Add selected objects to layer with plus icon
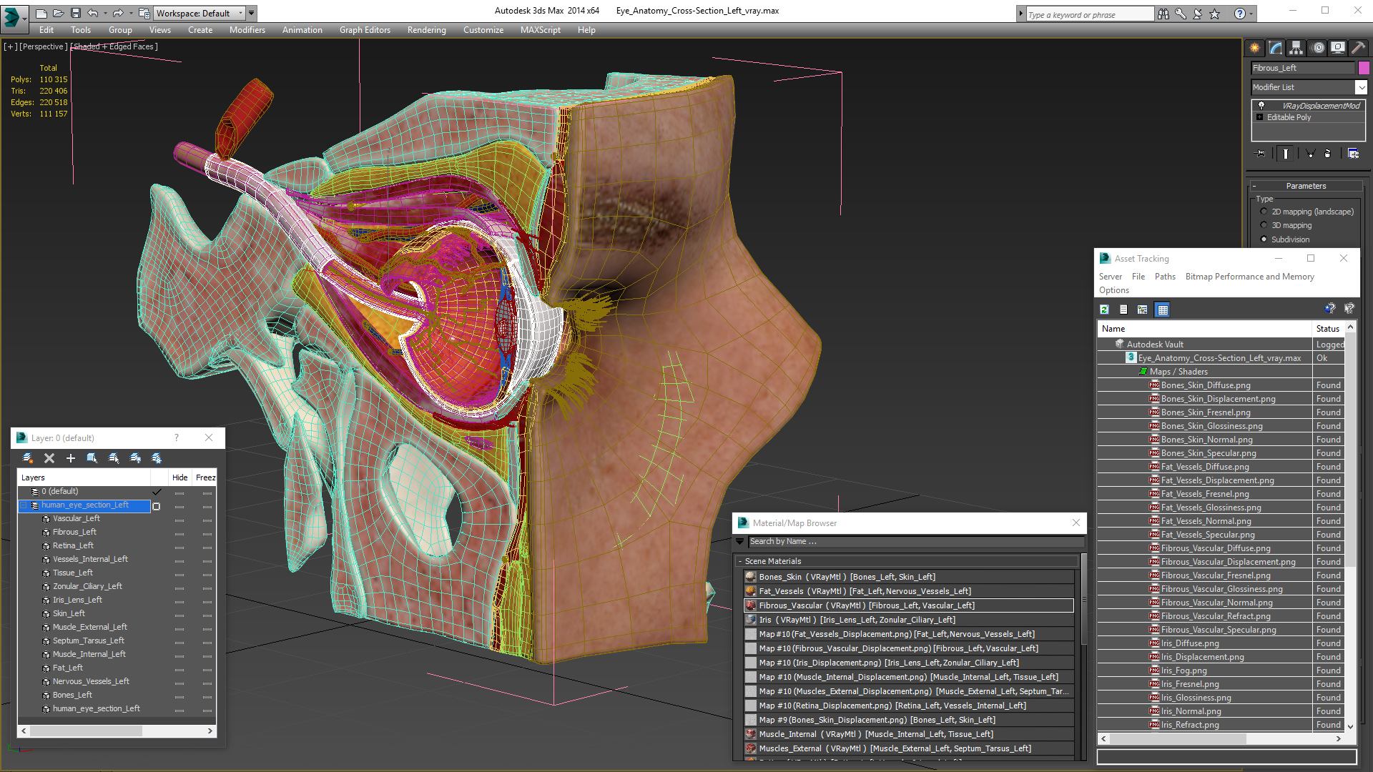 click(70, 458)
